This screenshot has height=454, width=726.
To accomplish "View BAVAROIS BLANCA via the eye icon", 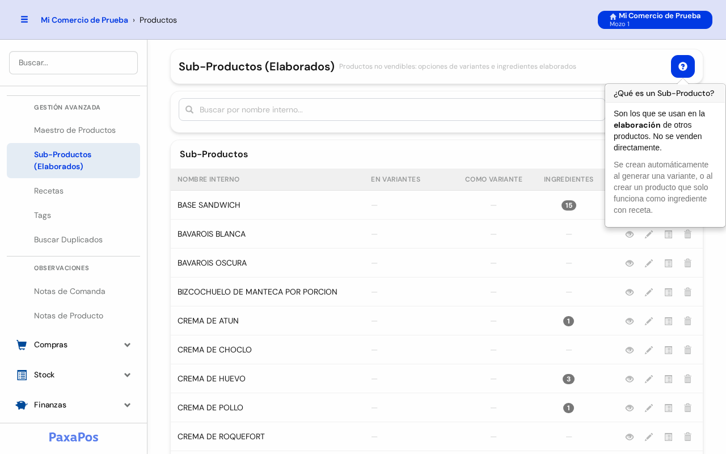I will (630, 234).
